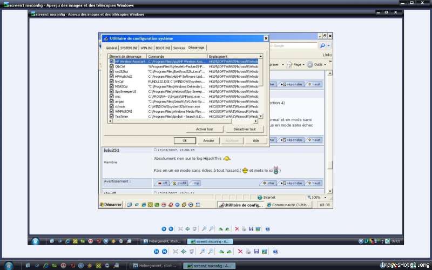The width and height of the screenshot is (432, 270).
Task: Click the outermost Vista Start orb
Action: [9, 266]
